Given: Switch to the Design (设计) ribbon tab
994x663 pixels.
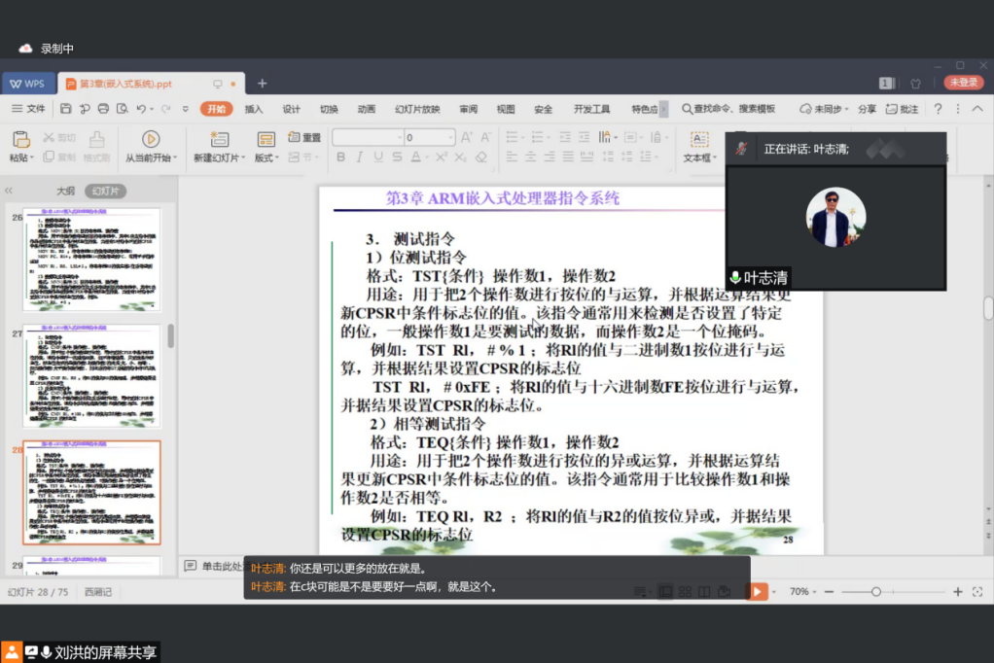Looking at the screenshot, I should coord(291,109).
